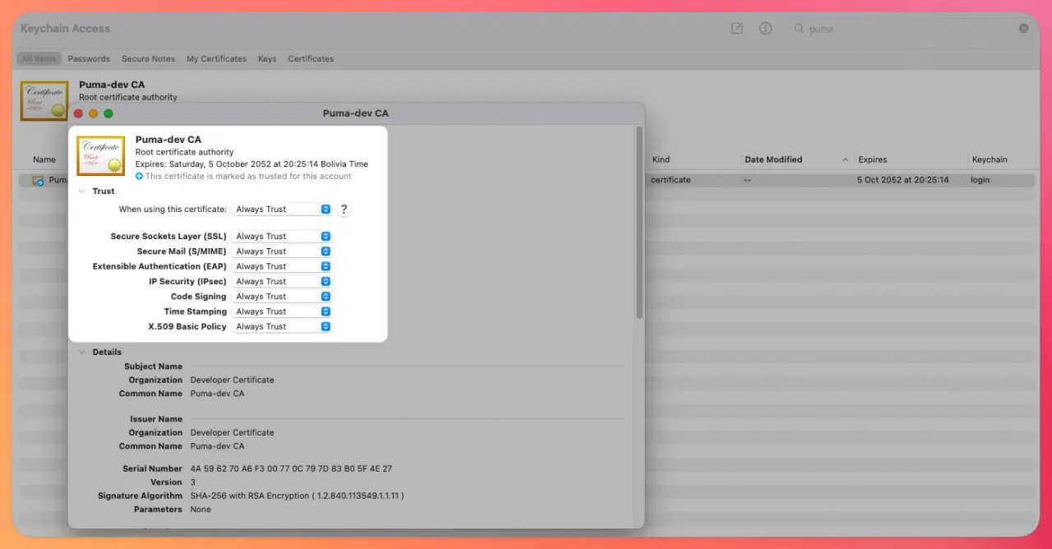Image resolution: width=1052 pixels, height=549 pixels.
Task: Click the Serial Number value 4A 59 62 70...
Action: [291, 468]
